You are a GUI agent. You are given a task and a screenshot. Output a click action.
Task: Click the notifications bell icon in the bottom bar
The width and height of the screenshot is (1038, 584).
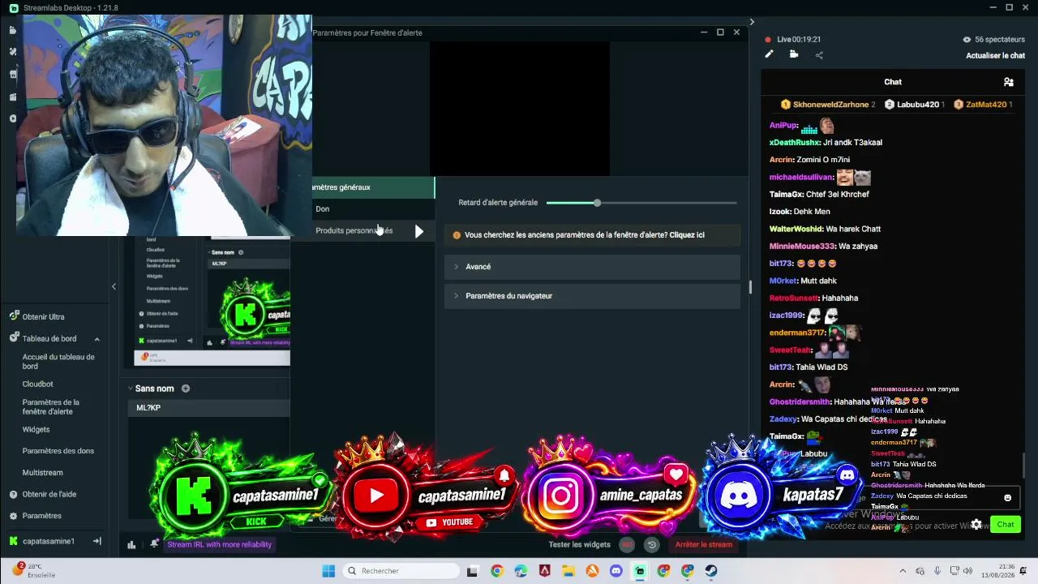point(154,544)
